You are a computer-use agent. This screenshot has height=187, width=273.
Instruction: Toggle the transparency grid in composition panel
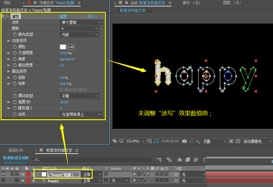[x=238, y=141]
